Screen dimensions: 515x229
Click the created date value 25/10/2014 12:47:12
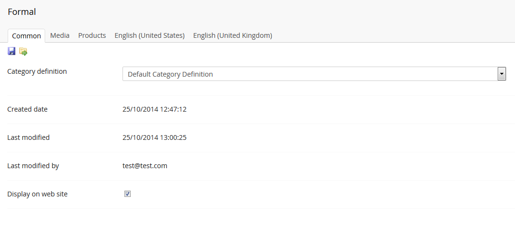(154, 109)
